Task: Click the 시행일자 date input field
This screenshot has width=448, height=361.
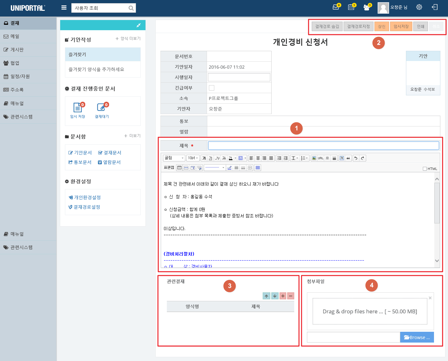Action: [x=239, y=77]
